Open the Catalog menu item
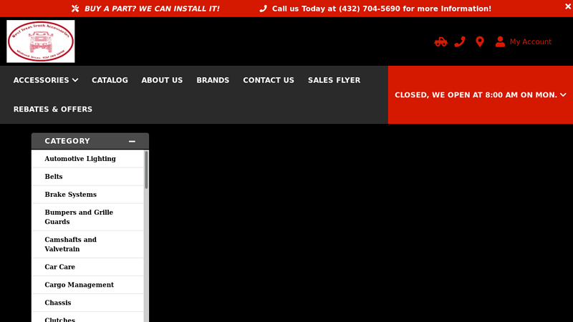Viewport: 573px width, 322px height. (110, 80)
